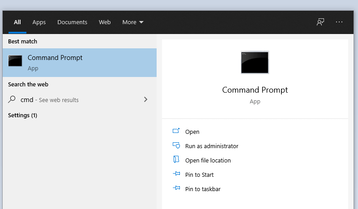Select the Web filter tab

(x=105, y=22)
